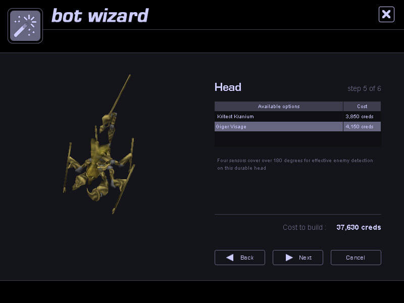Click the four sensors description text

[x=295, y=164]
